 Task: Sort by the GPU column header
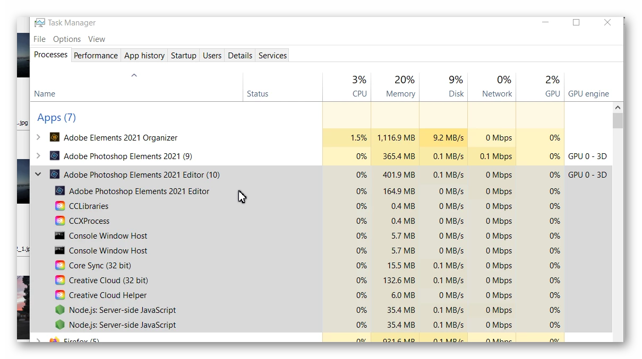(540, 86)
